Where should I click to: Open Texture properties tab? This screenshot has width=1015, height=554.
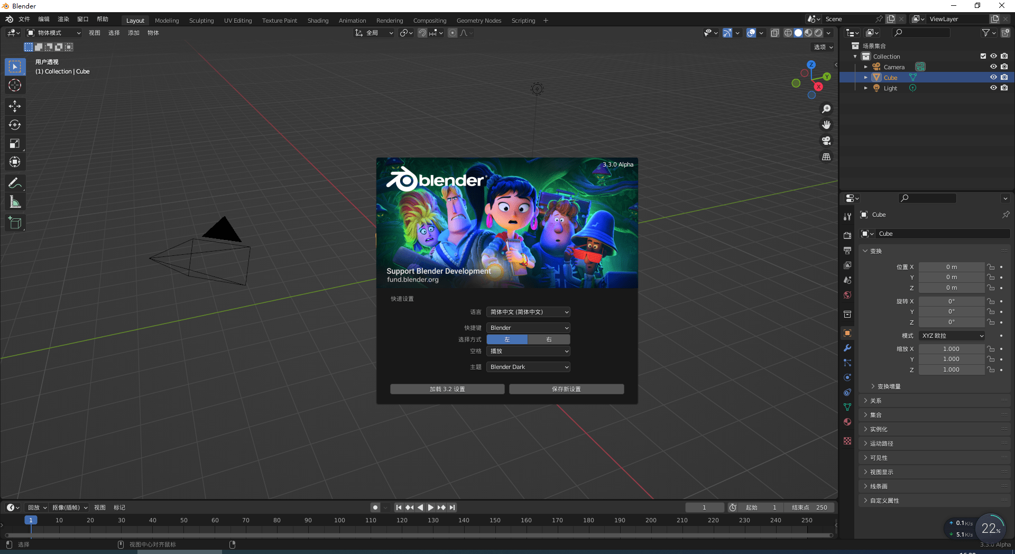pyautogui.click(x=847, y=441)
